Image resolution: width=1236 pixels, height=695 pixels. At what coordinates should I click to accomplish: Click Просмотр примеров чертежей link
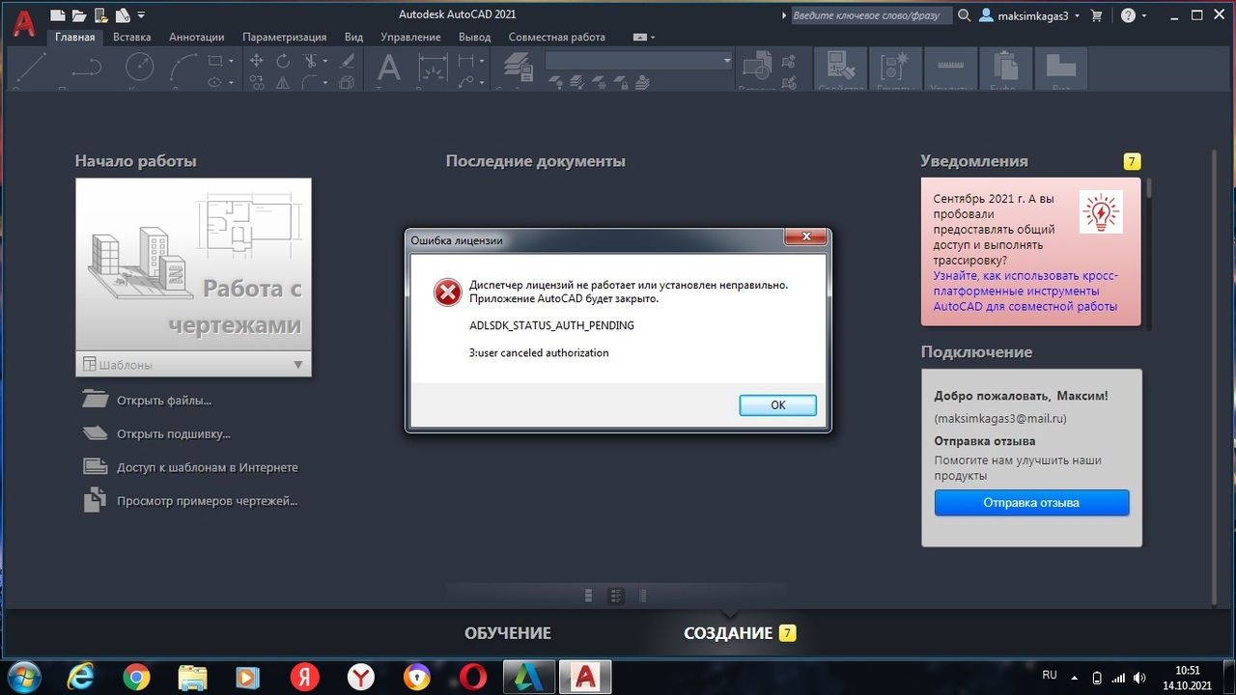(x=208, y=501)
